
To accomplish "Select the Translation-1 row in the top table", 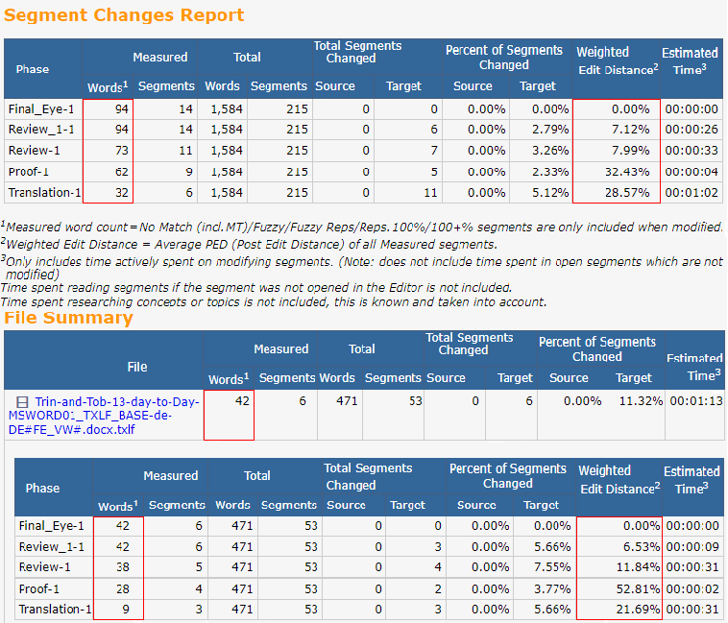I will click(44, 193).
